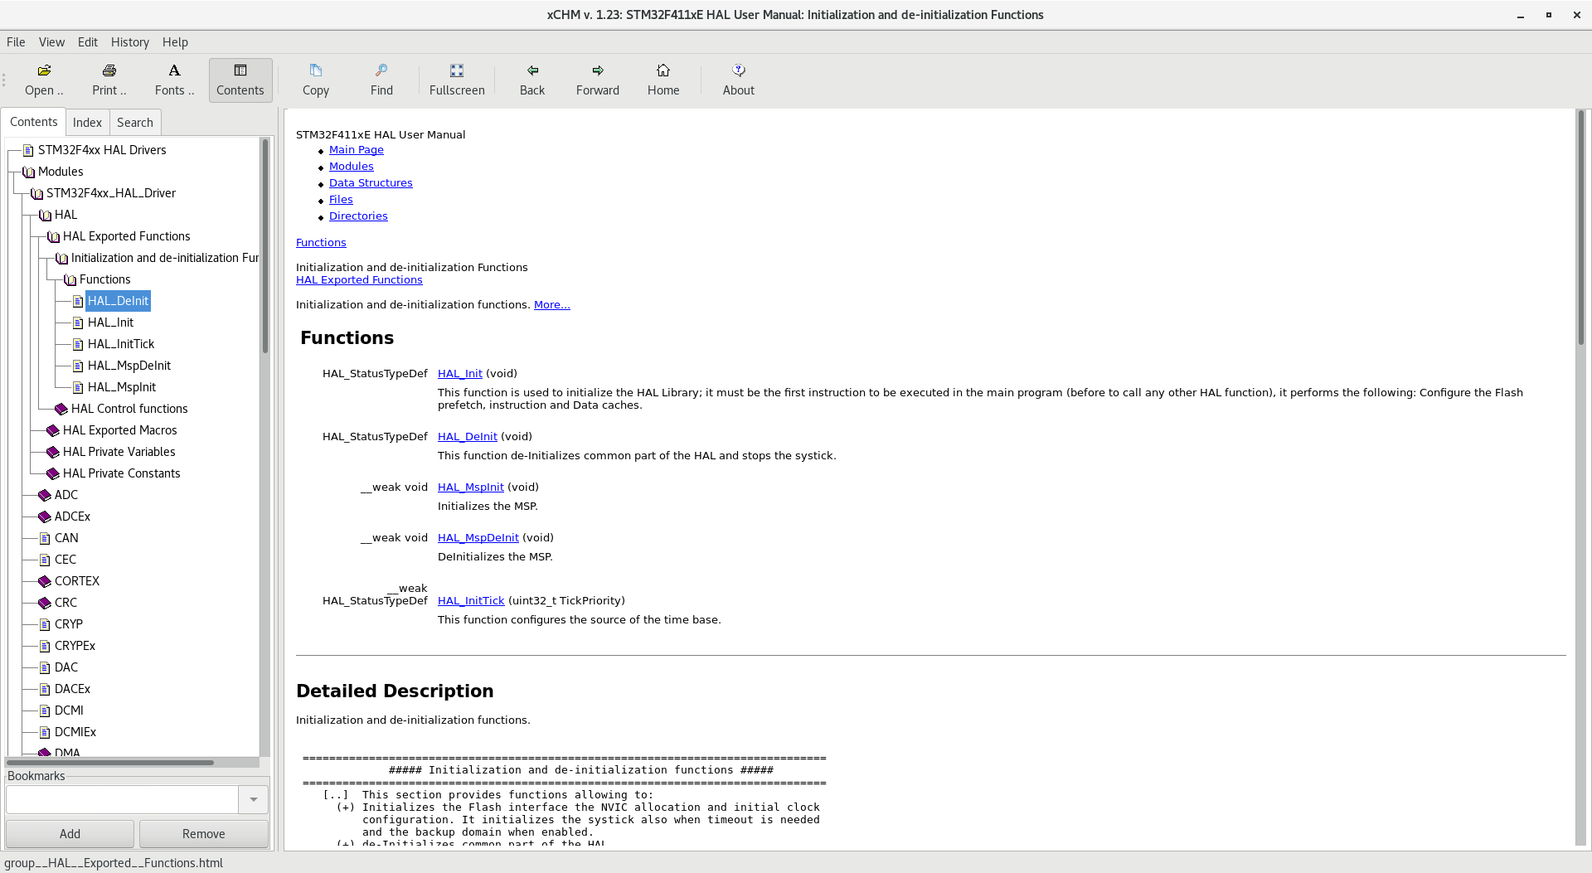Screen dimensions: 1592x873
Task: Switch to Fullscreen mode
Action: click(x=457, y=80)
